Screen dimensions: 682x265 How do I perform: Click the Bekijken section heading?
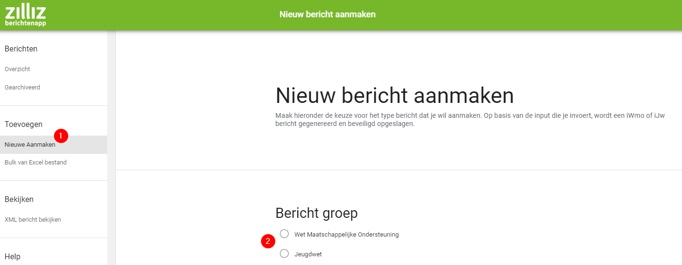pos(19,200)
